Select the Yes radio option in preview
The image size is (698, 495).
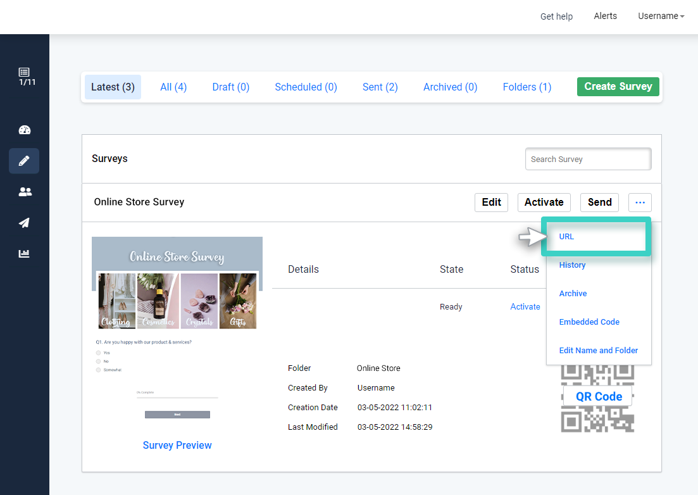[x=98, y=353]
